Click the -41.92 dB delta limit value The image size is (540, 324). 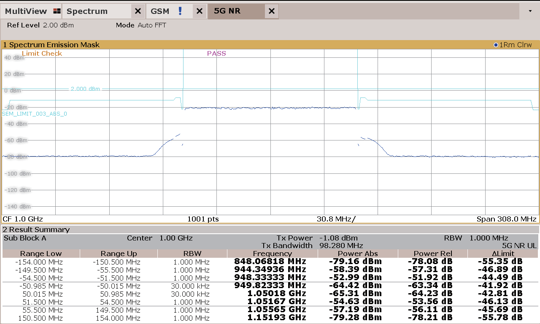499,285
